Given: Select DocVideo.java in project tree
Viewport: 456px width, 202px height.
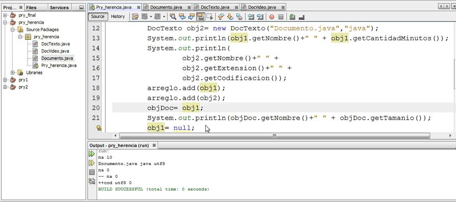Looking at the screenshot, I should tap(55, 51).
